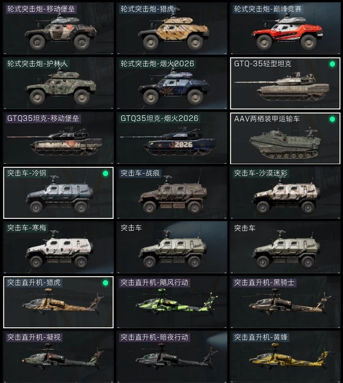This screenshot has height=383, width=343.
Task: Select the green 突击直升机-飓风行动 helicopter
Action: 172,302
